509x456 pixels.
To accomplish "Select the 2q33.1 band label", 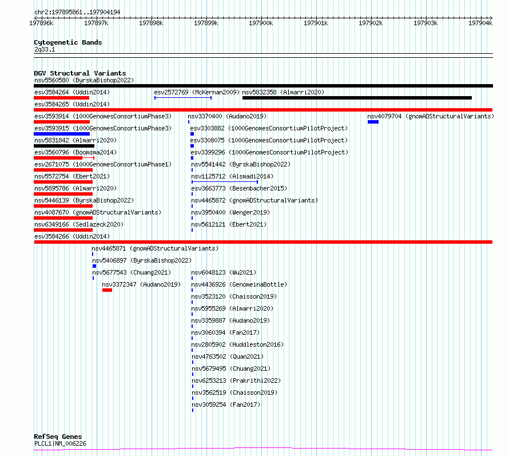I will coord(45,49).
